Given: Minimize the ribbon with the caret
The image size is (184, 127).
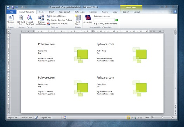Looking at the screenshot, I should click(x=171, y=12).
